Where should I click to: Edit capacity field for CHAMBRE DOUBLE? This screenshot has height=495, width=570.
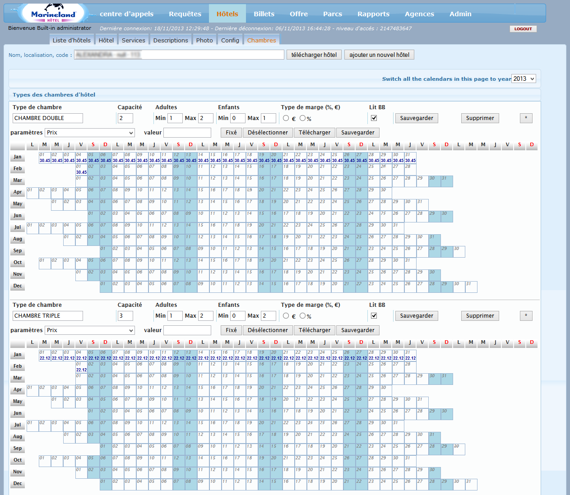point(125,118)
